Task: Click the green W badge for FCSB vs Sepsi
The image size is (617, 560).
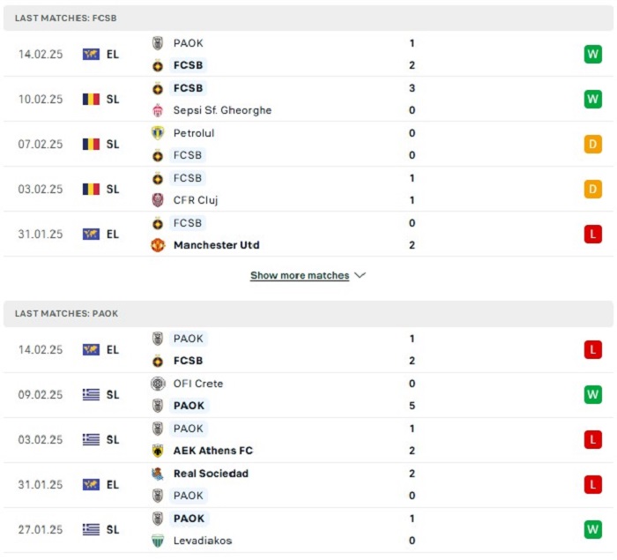Action: 593,100
